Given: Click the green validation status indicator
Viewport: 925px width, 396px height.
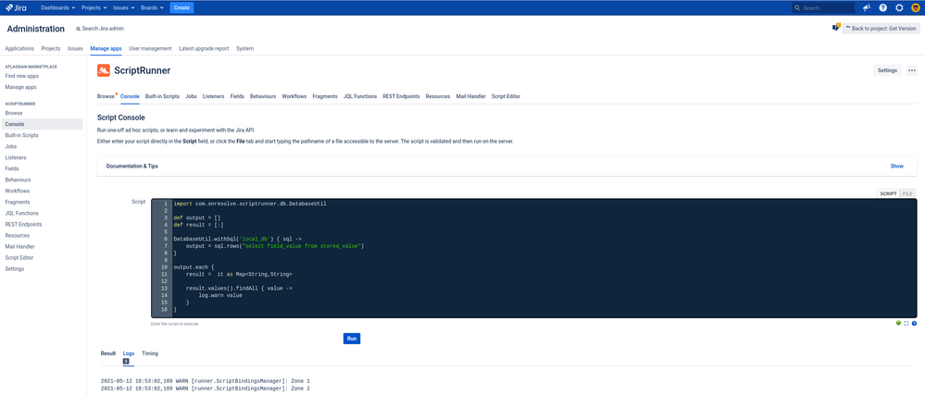Looking at the screenshot, I should [x=898, y=323].
